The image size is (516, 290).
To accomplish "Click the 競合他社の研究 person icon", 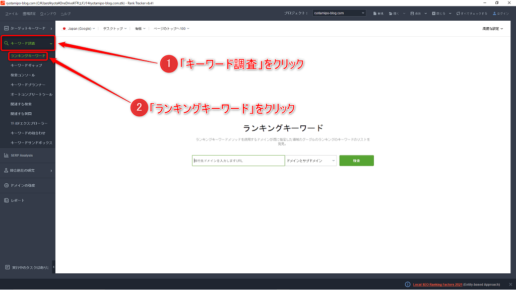I will pyautogui.click(x=6, y=170).
